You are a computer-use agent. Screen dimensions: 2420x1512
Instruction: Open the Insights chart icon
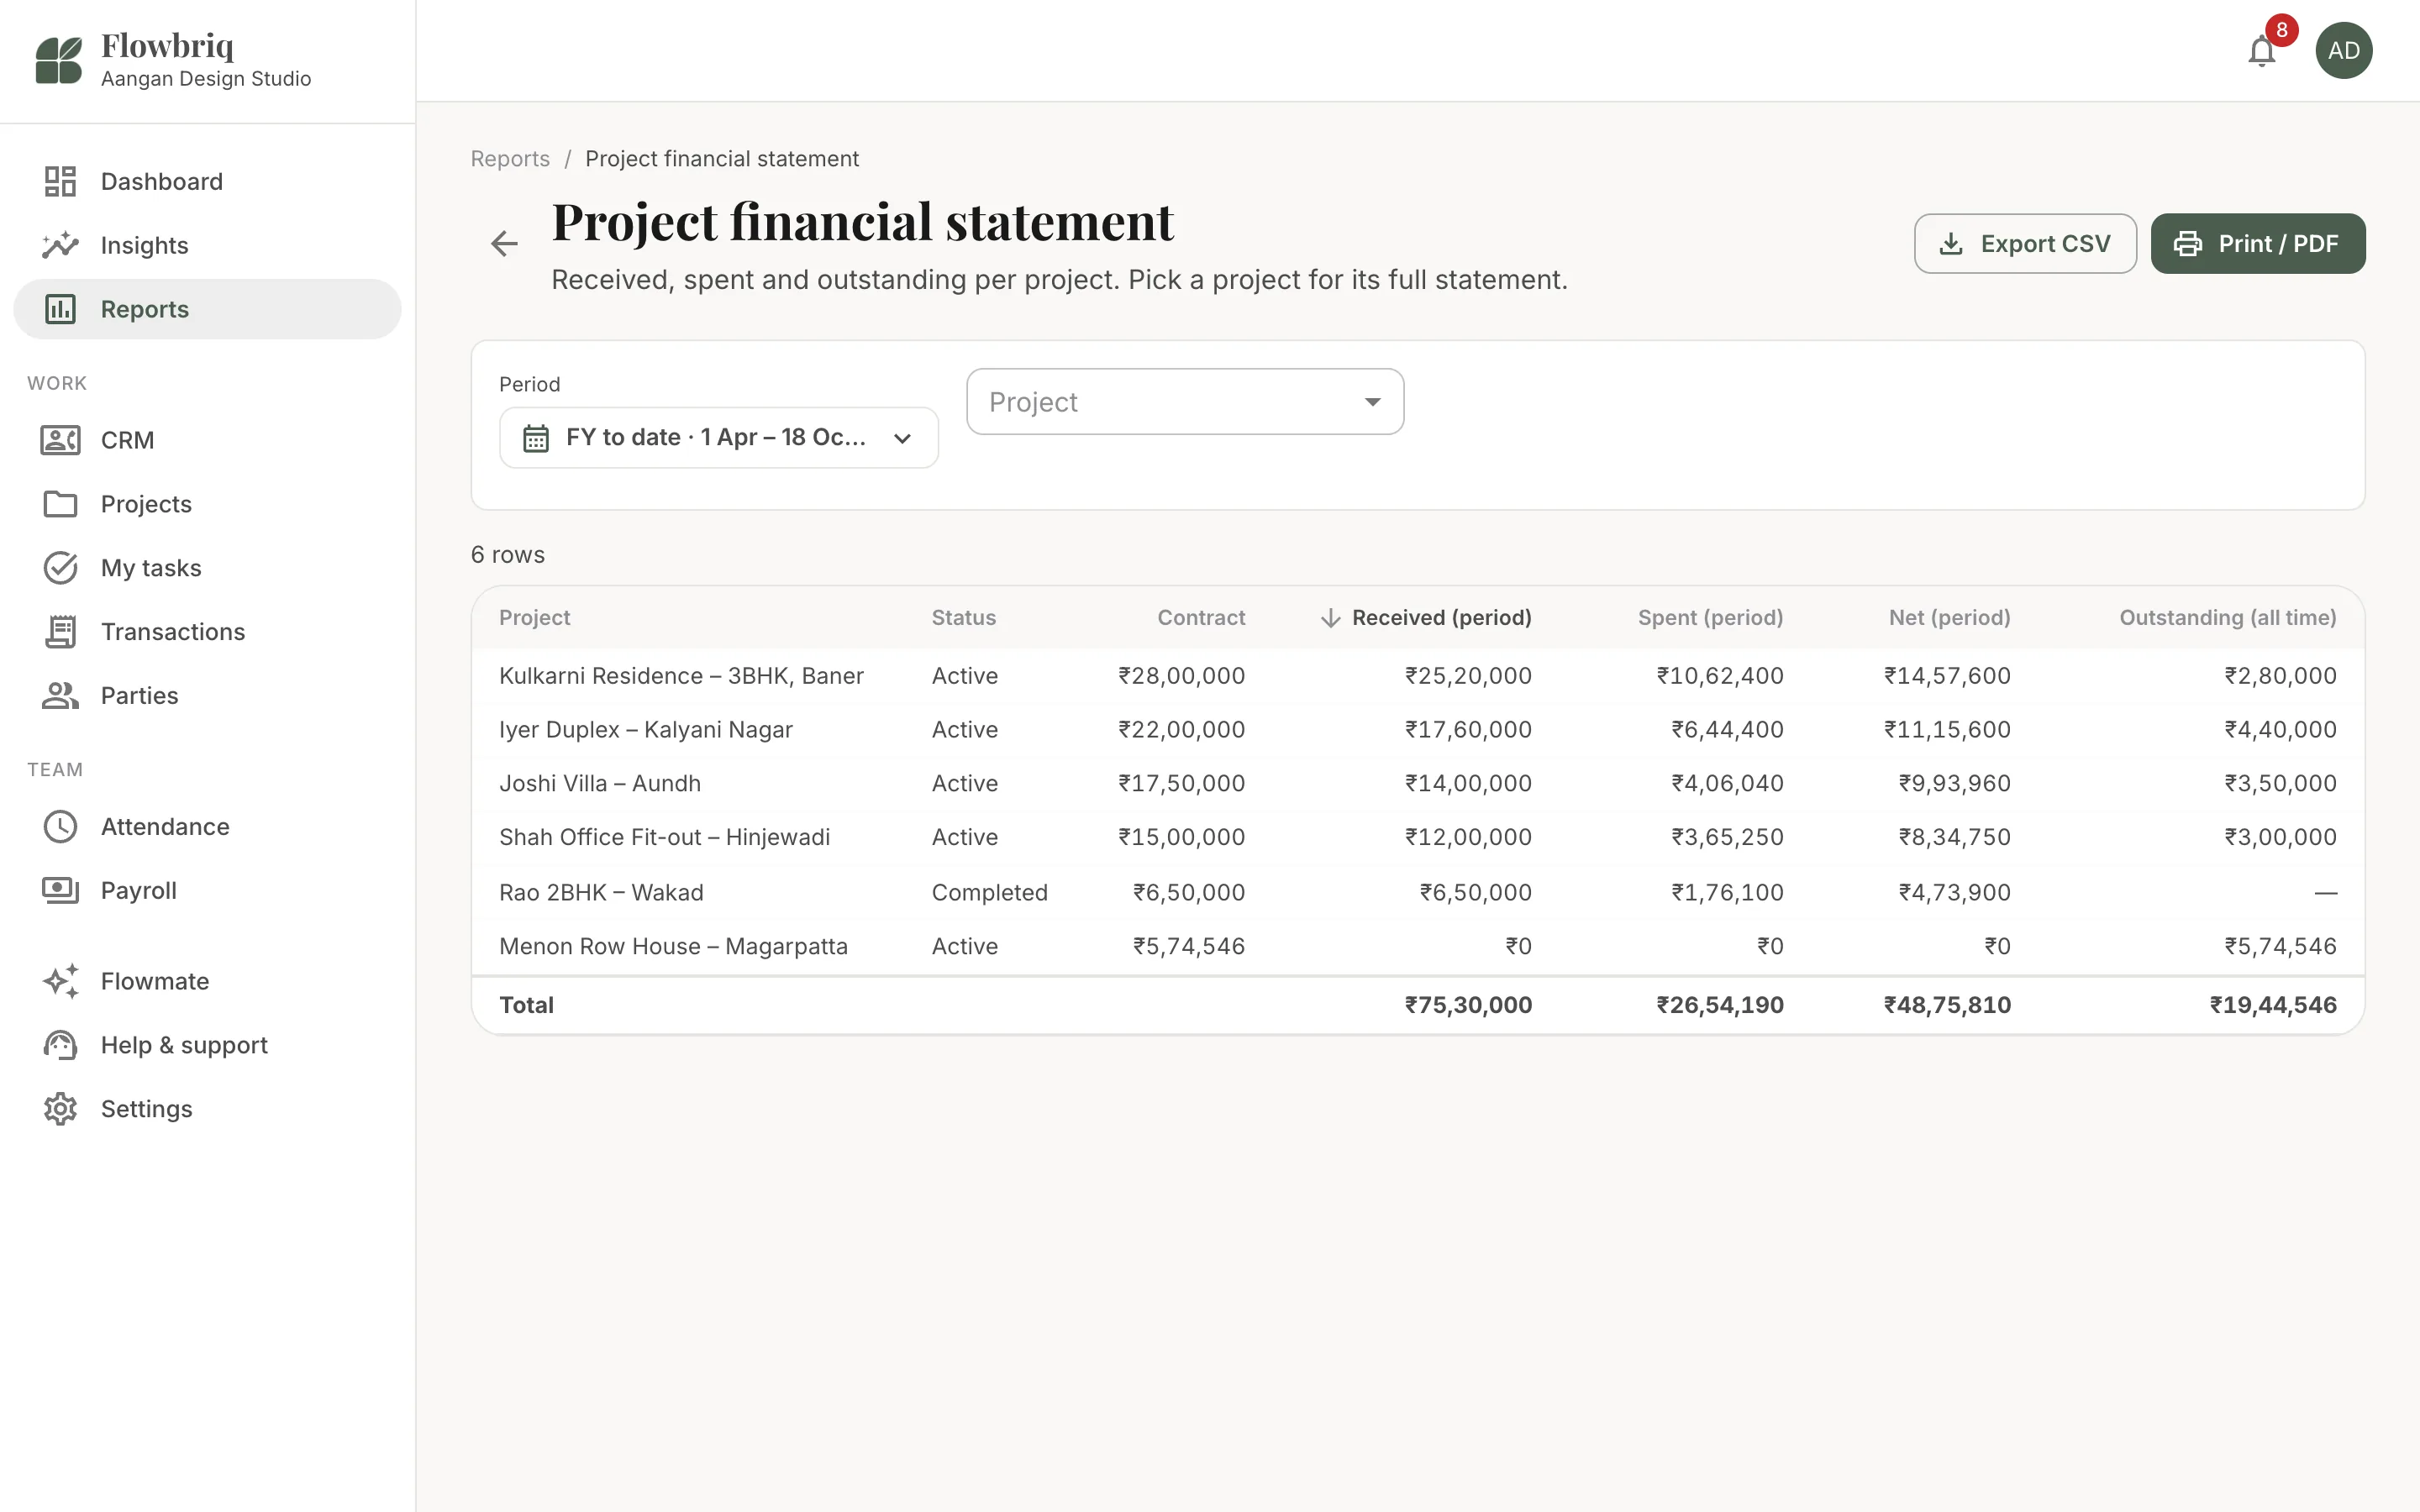60,245
